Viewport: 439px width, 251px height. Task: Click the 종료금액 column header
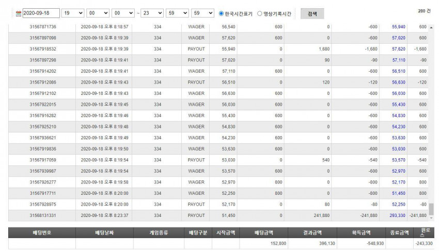399,232
